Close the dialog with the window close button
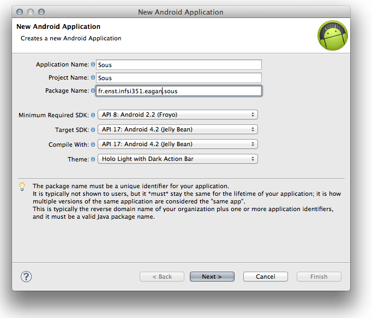 (20, 12)
